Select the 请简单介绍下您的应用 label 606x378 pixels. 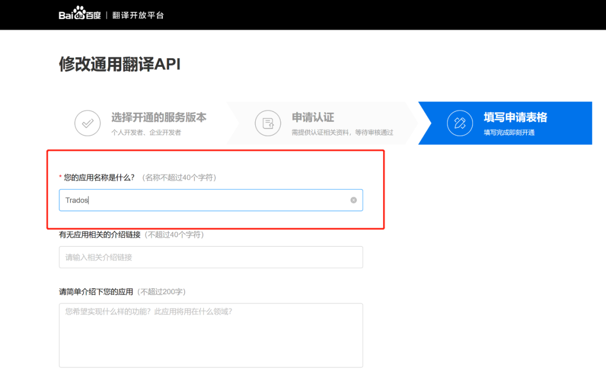pyautogui.click(x=96, y=292)
